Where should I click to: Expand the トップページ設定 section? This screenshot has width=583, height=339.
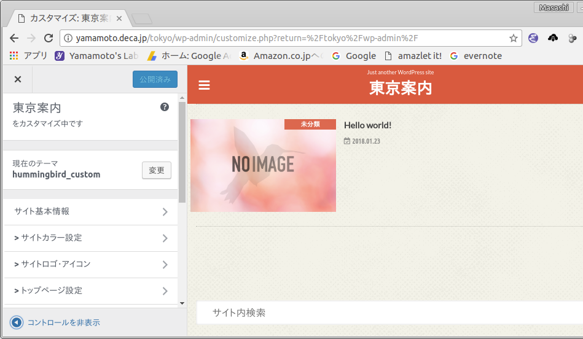90,290
